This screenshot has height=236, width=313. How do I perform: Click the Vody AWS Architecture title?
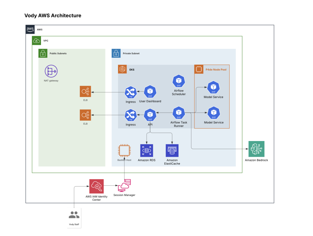click(53, 16)
